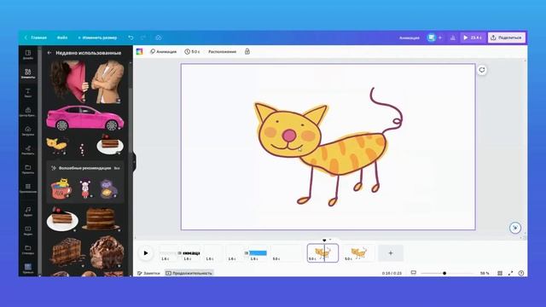546x307 pixels.
Task: Open the Design tab in the sidebar
Action: click(28, 55)
